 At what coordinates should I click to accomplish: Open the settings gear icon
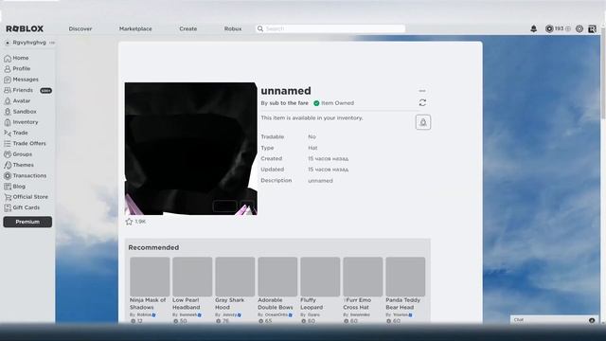point(579,28)
